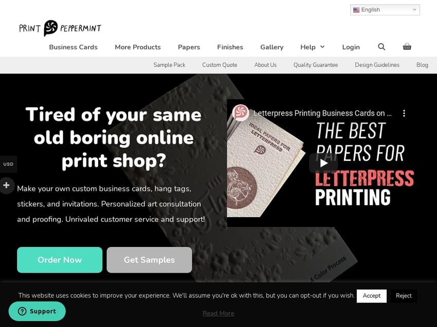
Task: Follow the Read More cookie link
Action: coord(219,313)
